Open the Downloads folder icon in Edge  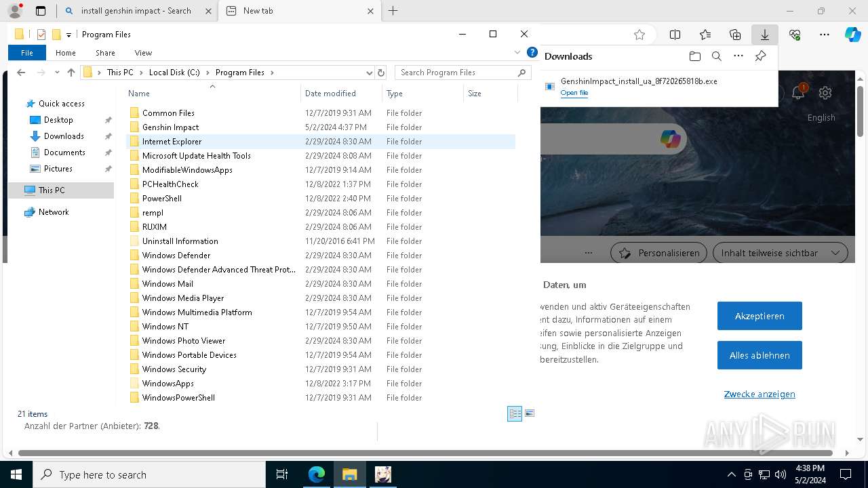point(694,56)
